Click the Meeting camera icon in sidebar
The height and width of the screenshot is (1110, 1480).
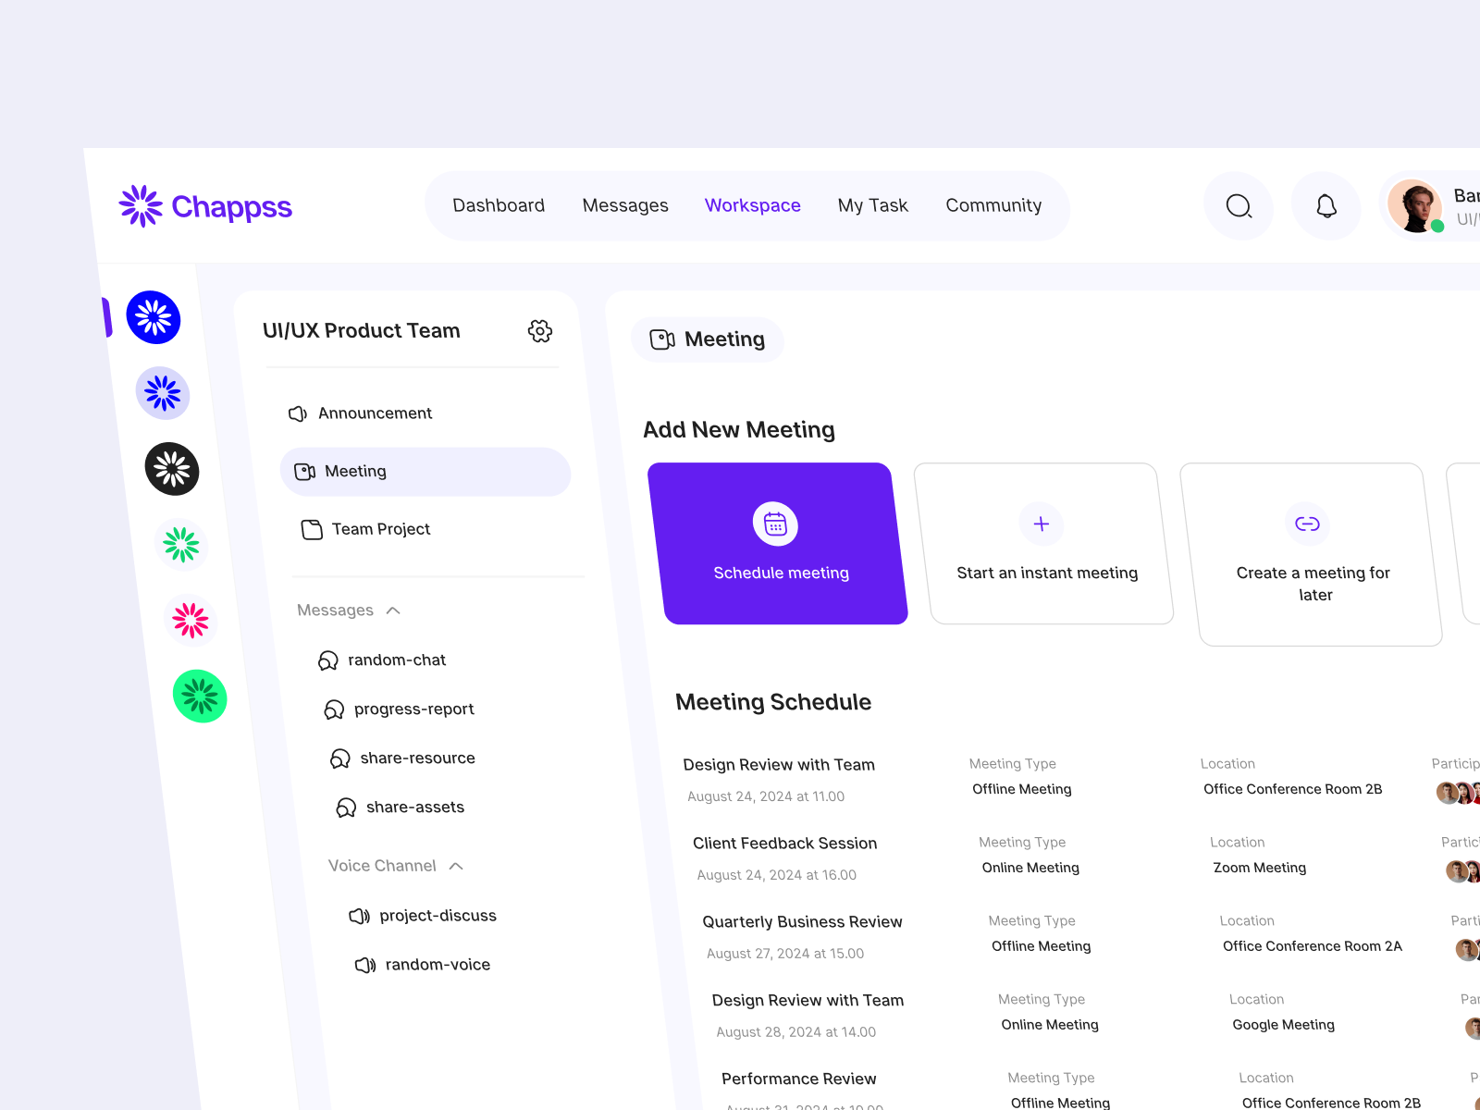click(304, 471)
